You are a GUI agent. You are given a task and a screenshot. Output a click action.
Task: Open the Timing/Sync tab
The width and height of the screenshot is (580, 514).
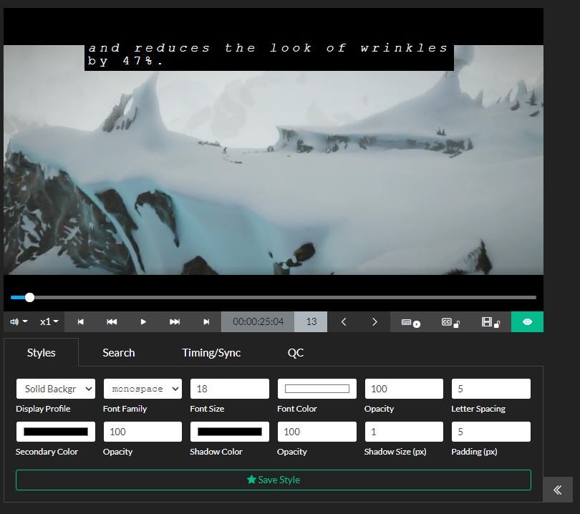pyautogui.click(x=212, y=352)
